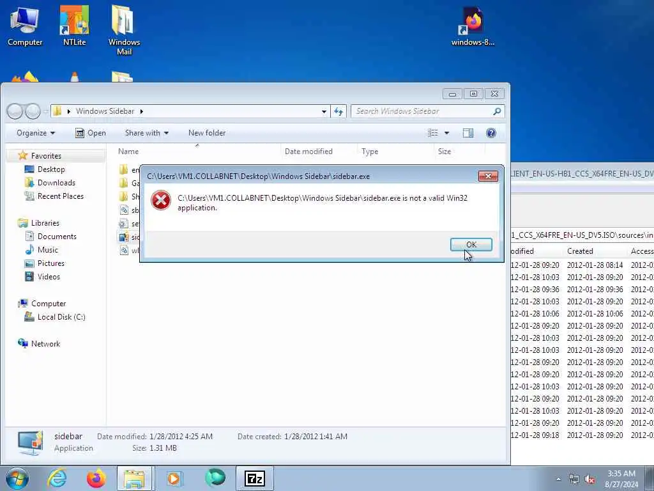Image resolution: width=654 pixels, height=491 pixels.
Task: Click the green round taskbar app icon
Action: (215, 478)
